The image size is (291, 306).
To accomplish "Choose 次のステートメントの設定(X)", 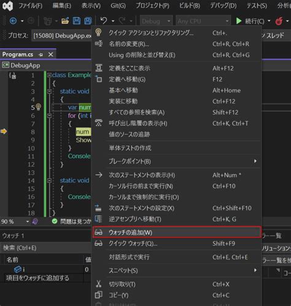I will pyautogui.click(x=176, y=208).
